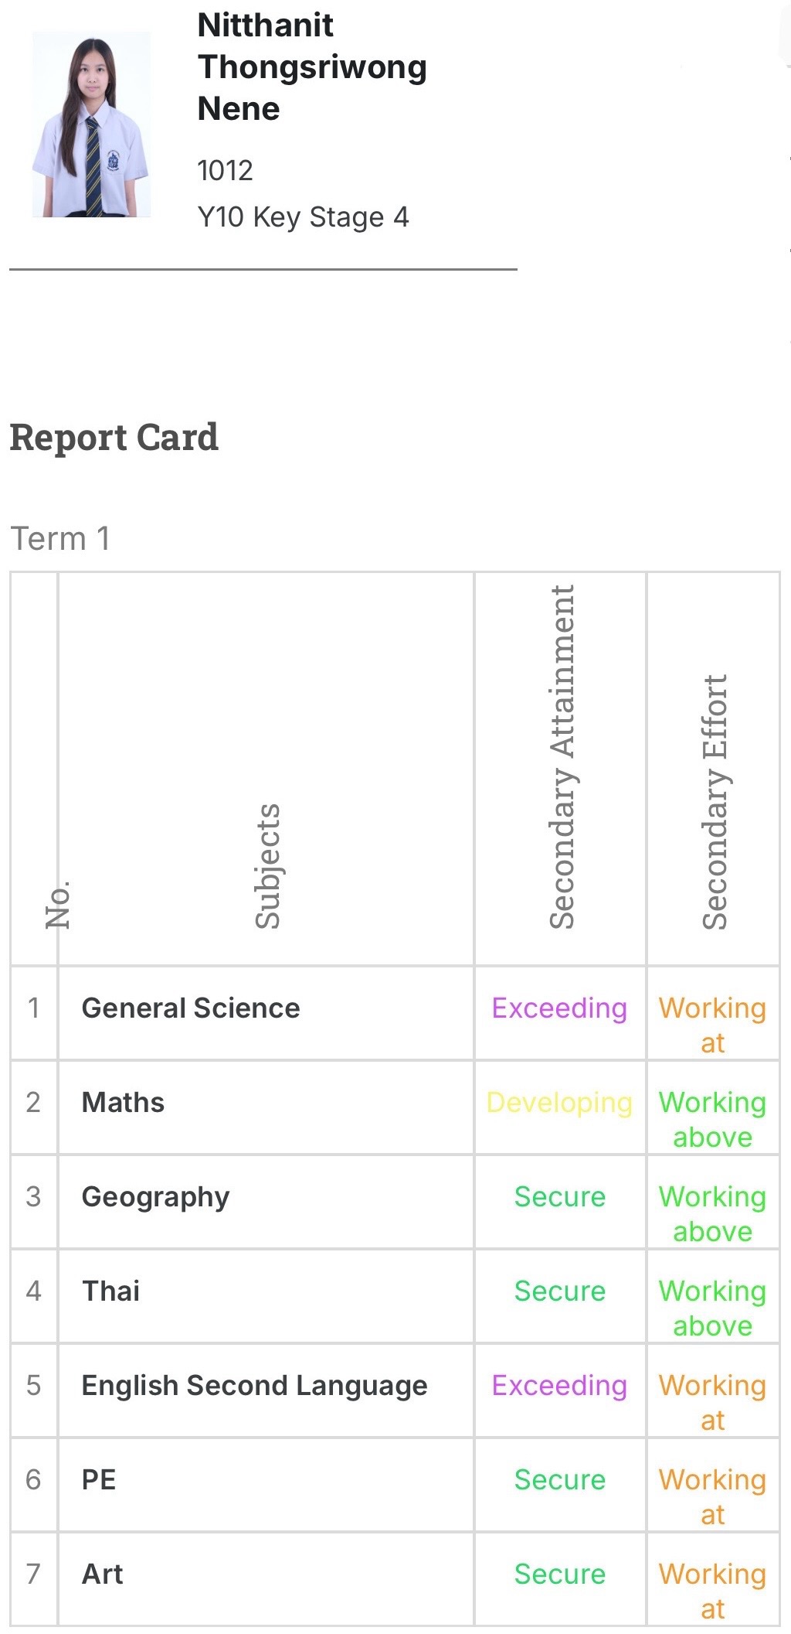This screenshot has width=791, height=1634.
Task: Select the Secondary Attainment column header
Action: tap(562, 757)
